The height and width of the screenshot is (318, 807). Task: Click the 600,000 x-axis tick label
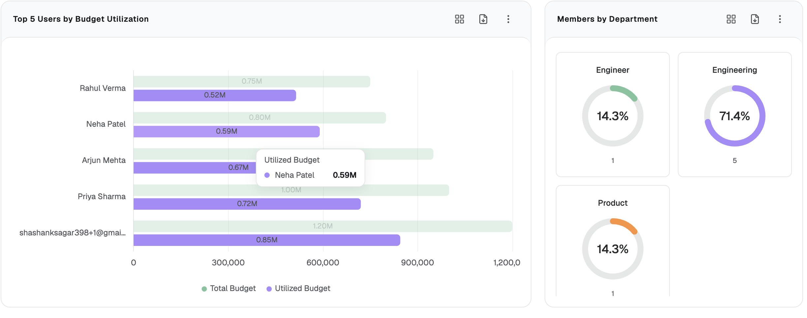[323, 263]
